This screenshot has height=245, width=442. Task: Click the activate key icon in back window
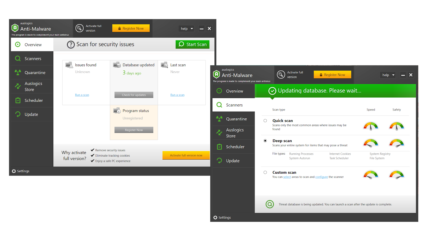click(x=80, y=28)
